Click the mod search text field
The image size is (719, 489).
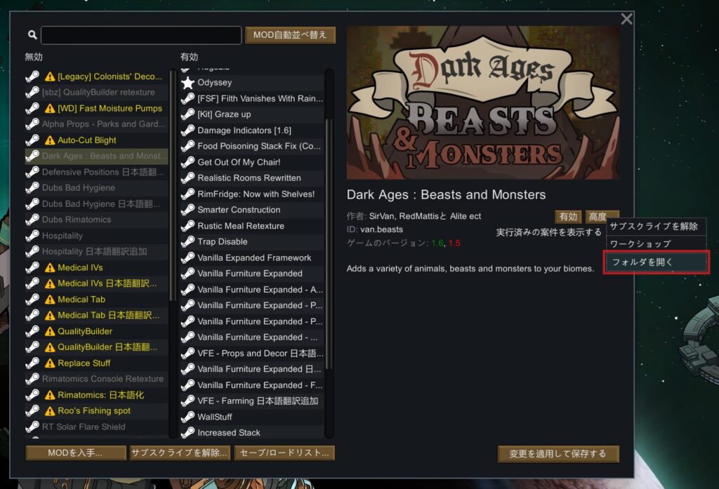pos(141,35)
